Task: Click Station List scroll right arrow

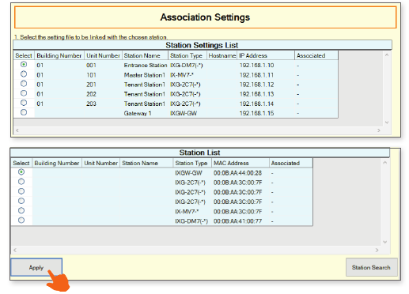Action: coord(377,250)
